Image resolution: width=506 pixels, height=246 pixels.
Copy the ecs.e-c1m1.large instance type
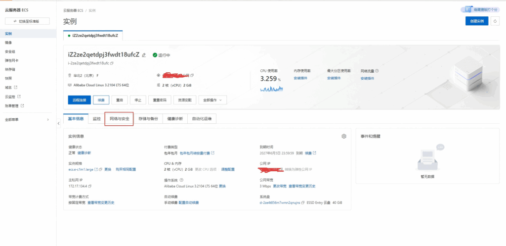(x=101, y=169)
